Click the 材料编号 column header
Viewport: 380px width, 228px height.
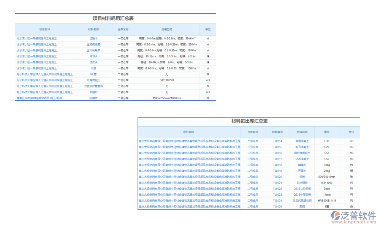tap(277, 132)
